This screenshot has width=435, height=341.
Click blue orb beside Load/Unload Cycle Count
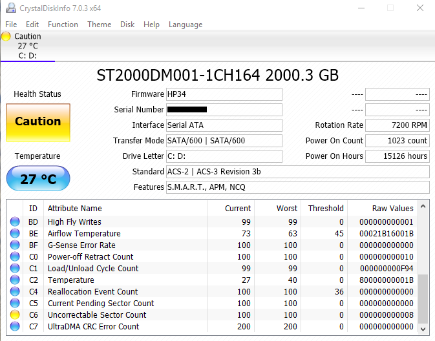coord(15,269)
